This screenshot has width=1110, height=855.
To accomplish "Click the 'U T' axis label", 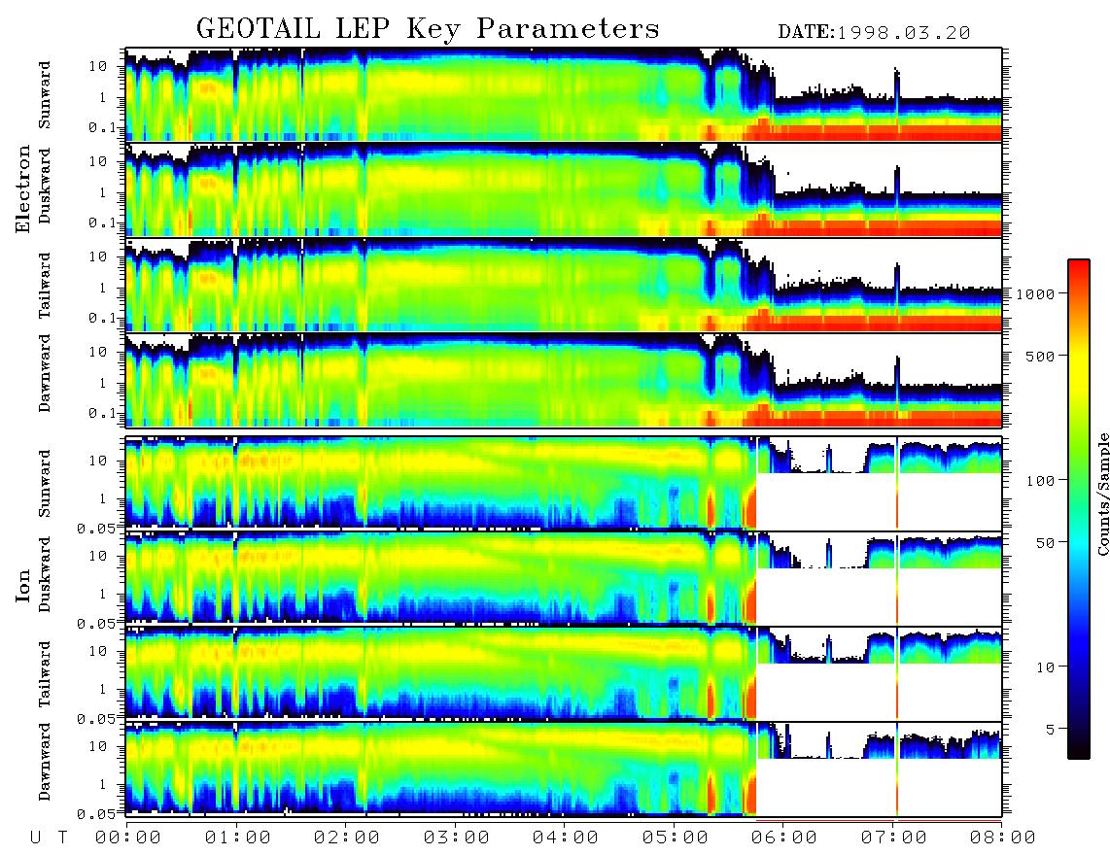I will pyautogui.click(x=49, y=838).
